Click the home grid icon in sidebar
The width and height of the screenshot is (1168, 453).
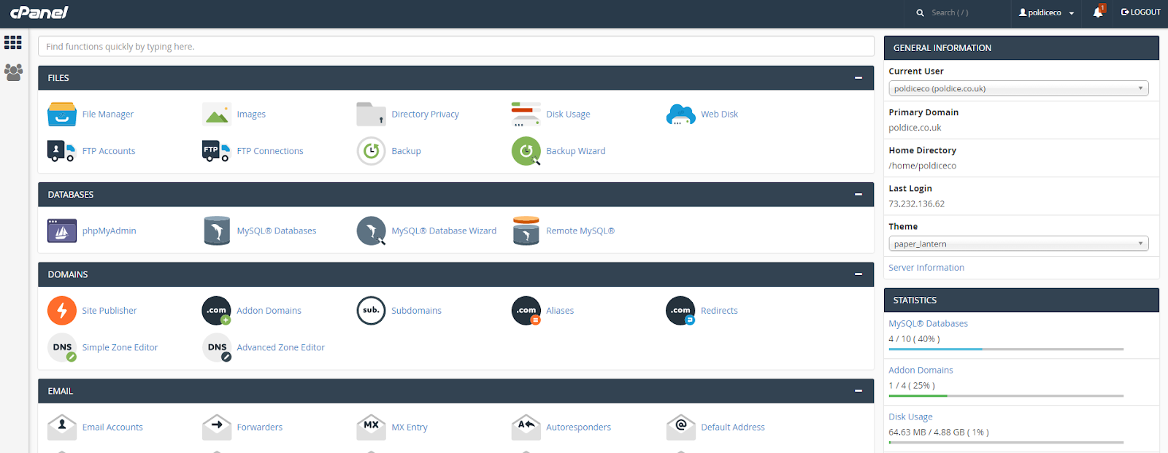coord(13,42)
